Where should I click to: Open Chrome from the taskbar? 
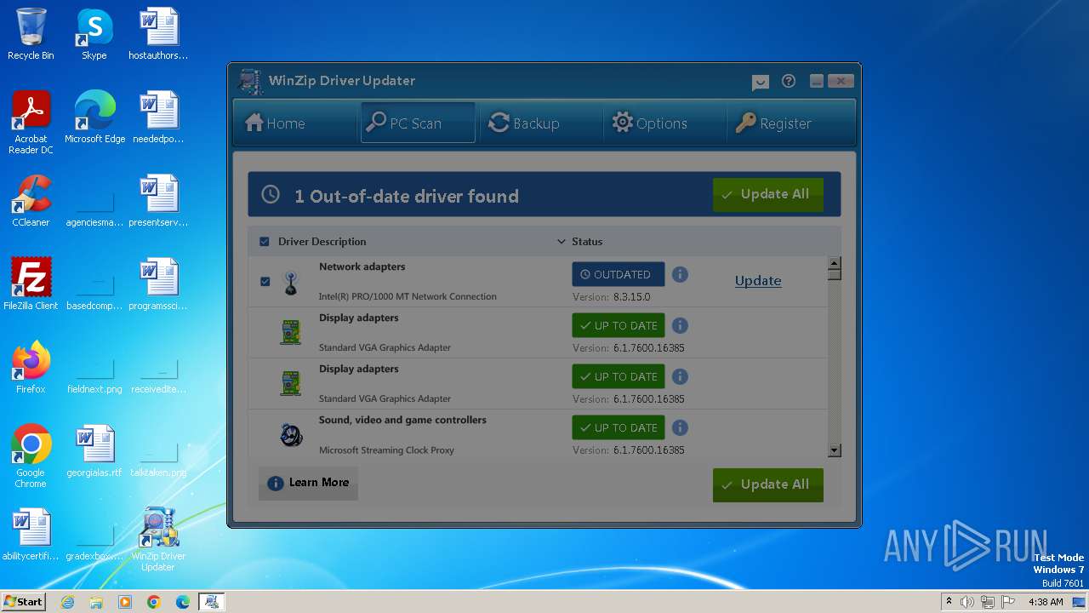point(153,602)
